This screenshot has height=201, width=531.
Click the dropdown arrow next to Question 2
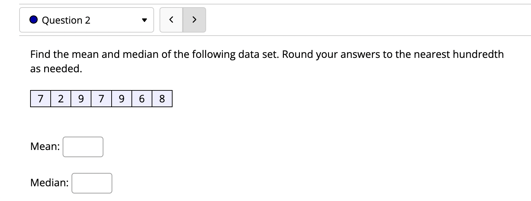point(144,20)
